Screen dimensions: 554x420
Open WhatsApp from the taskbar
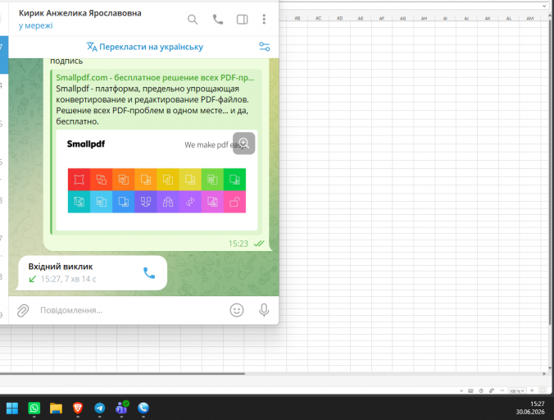[34, 408]
